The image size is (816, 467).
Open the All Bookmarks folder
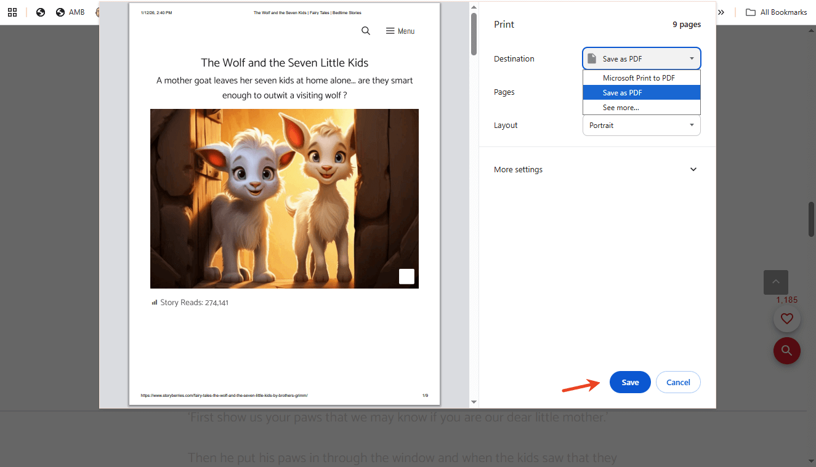(x=776, y=12)
